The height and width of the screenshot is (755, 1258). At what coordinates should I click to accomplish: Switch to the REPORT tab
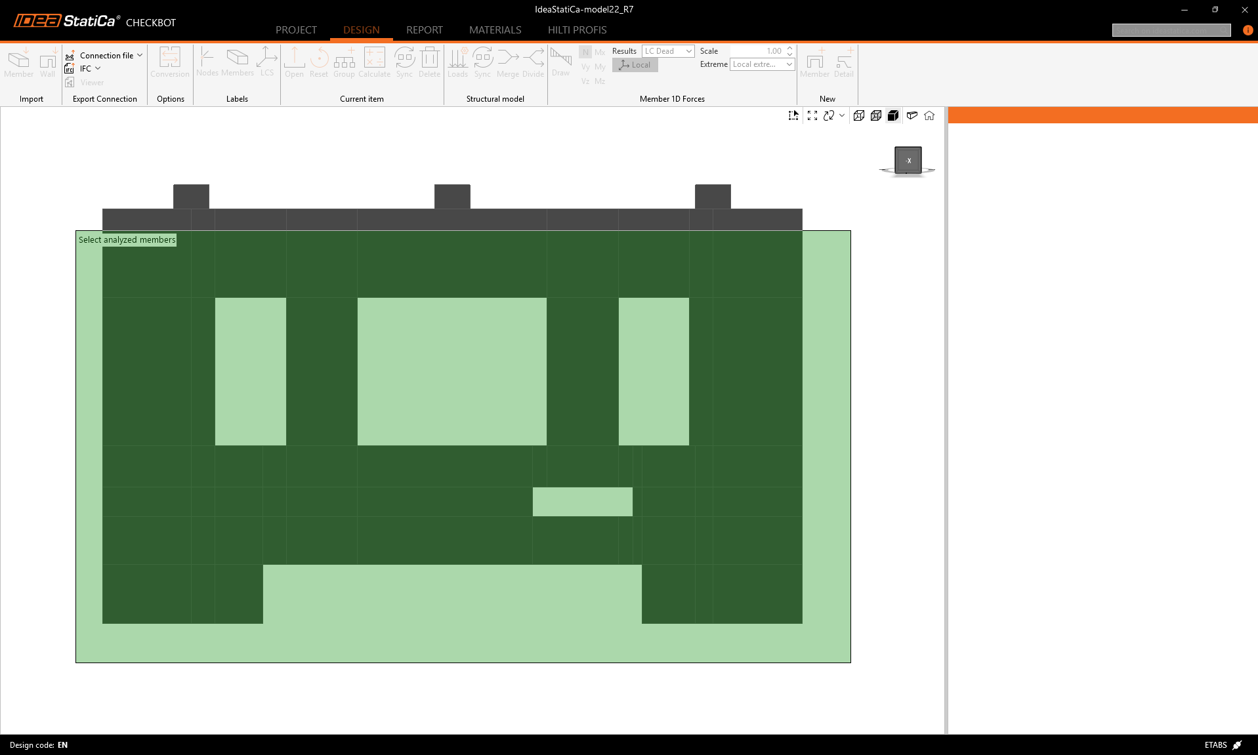(424, 30)
